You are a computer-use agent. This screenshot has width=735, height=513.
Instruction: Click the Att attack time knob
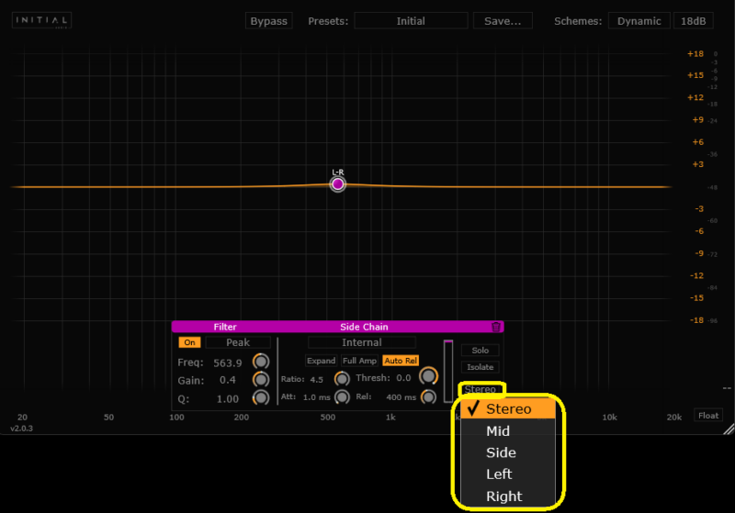coord(342,396)
